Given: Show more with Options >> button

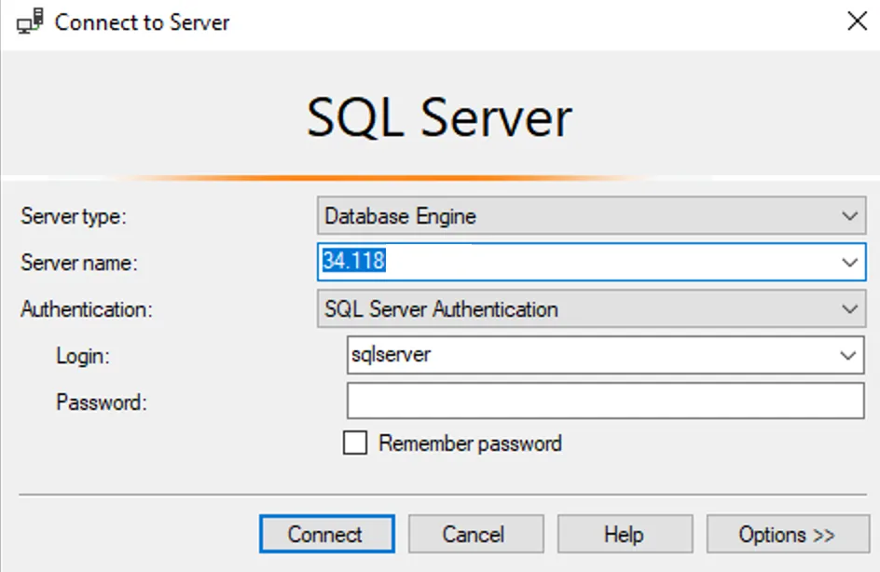Looking at the screenshot, I should click(788, 534).
